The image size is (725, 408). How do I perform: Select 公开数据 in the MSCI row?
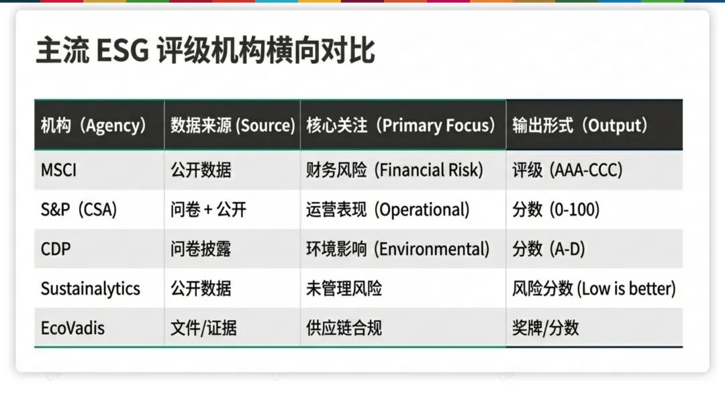[232, 170]
